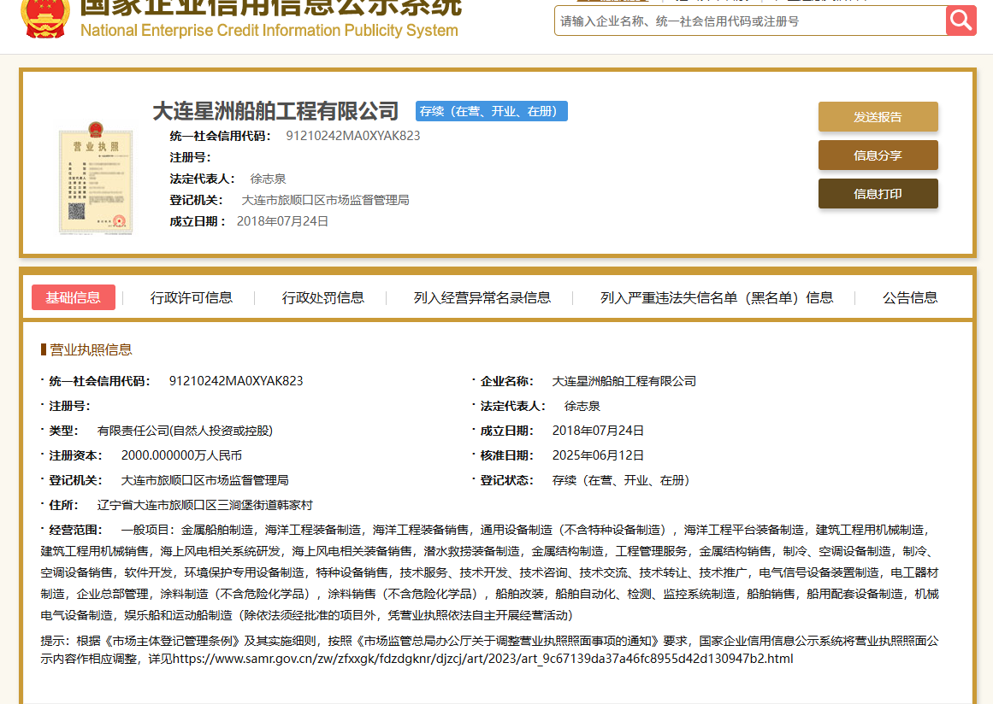The height and width of the screenshot is (704, 993).
Task: Click the credit code 91210242MA0XYAK823 in header
Action: click(352, 136)
